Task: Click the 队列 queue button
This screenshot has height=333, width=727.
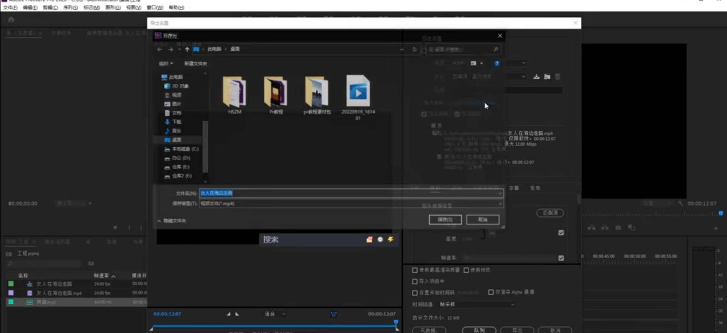Action: click(479, 330)
